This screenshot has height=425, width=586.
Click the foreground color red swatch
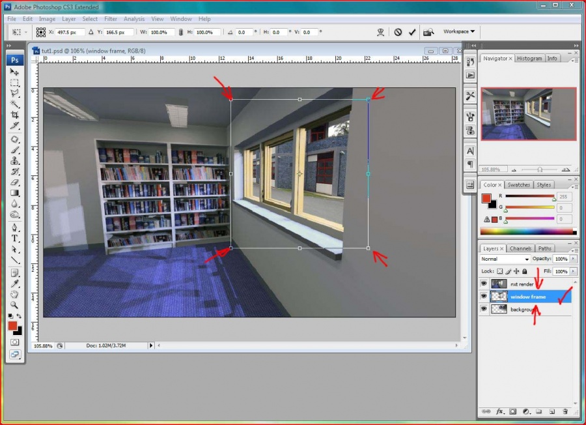(12, 325)
